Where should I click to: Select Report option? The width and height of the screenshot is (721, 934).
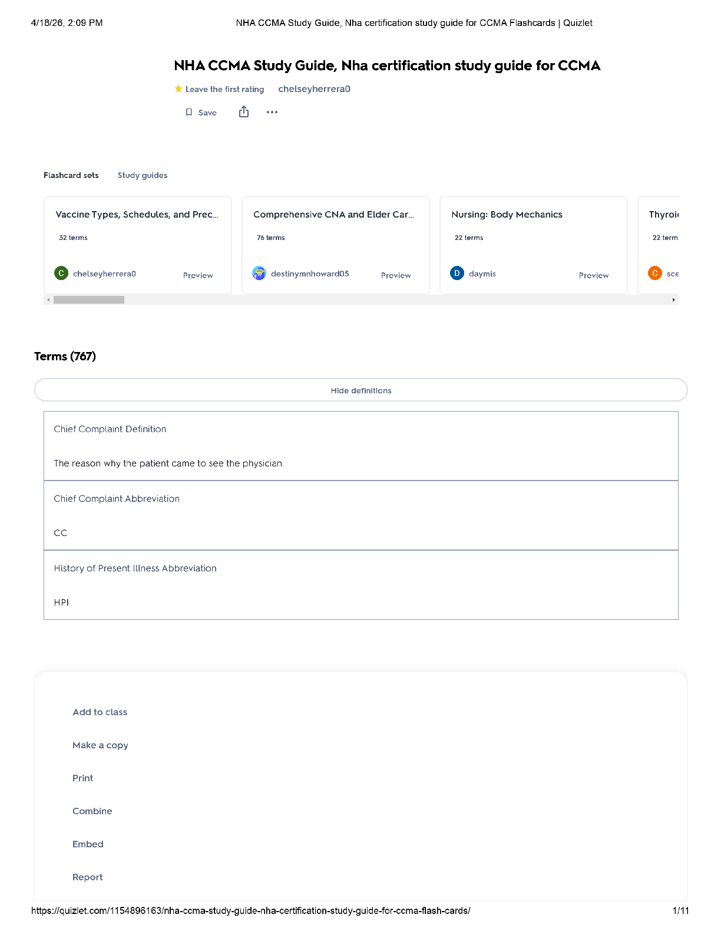pos(88,877)
